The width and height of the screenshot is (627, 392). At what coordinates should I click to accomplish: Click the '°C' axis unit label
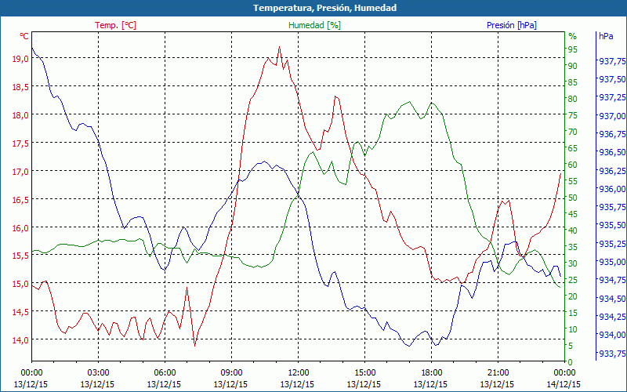[24, 36]
